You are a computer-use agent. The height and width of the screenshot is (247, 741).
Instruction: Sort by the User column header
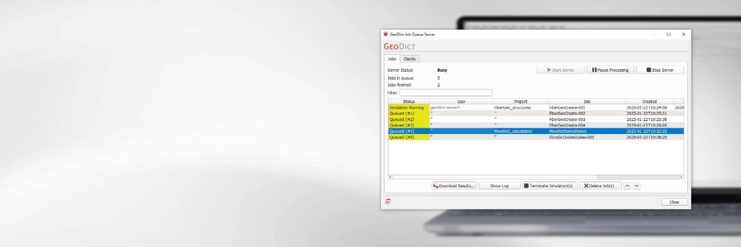461,101
